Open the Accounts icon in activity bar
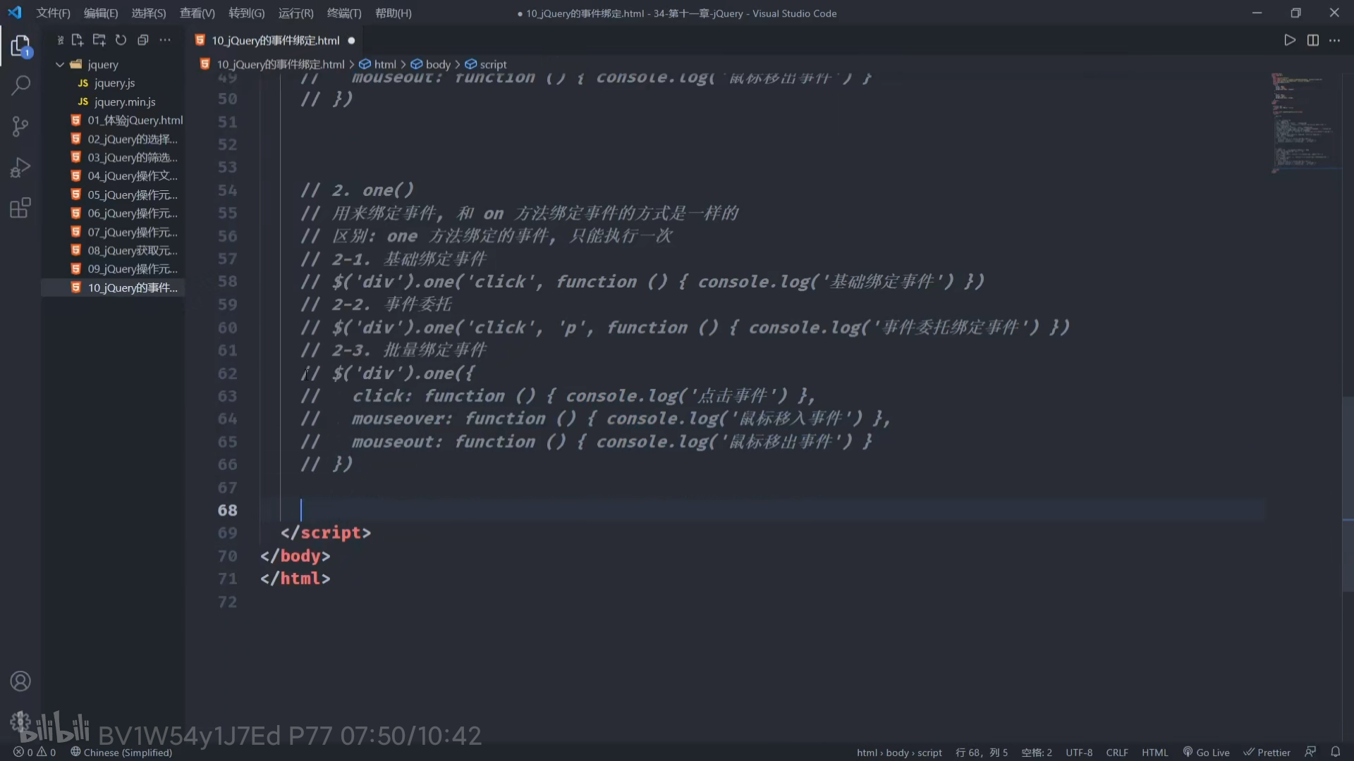Viewport: 1354px width, 761px height. (20, 681)
